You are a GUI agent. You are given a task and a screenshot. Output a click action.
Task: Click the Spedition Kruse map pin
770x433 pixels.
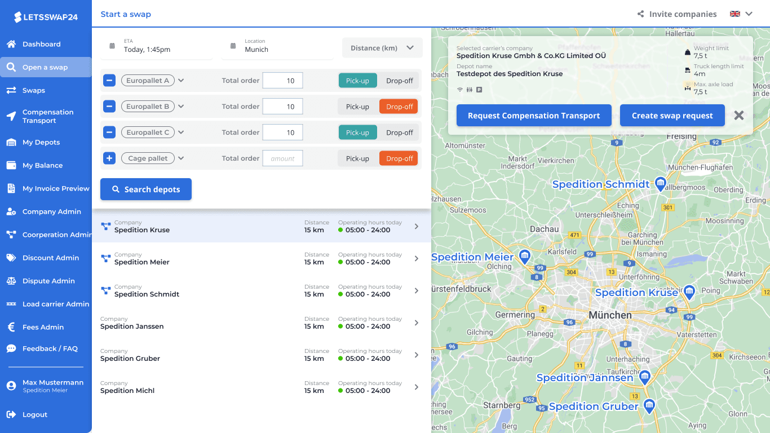point(689,292)
